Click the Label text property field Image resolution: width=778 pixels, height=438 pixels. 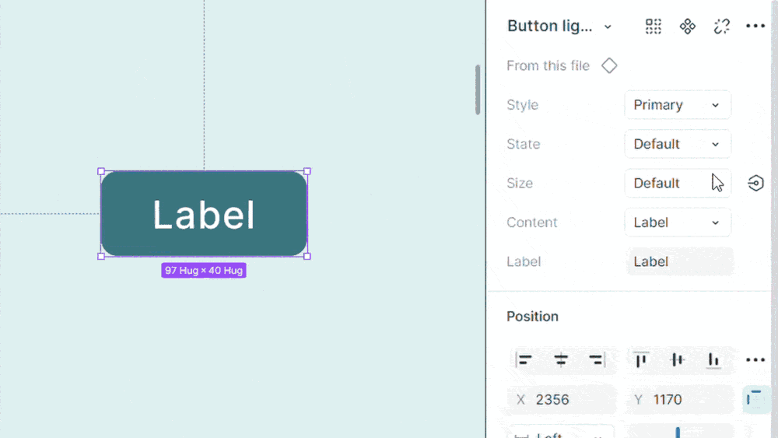point(679,261)
